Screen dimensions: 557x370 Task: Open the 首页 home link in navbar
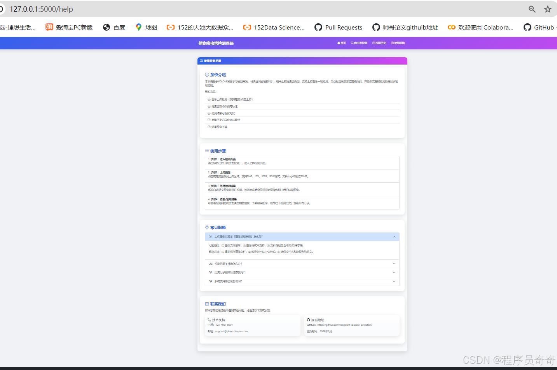click(x=341, y=43)
